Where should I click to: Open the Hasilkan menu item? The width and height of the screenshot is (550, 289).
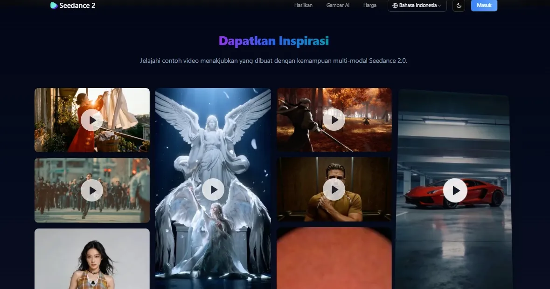point(303,6)
